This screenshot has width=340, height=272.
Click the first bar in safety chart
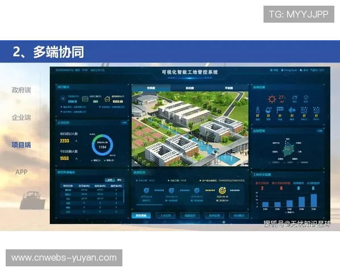265,205
